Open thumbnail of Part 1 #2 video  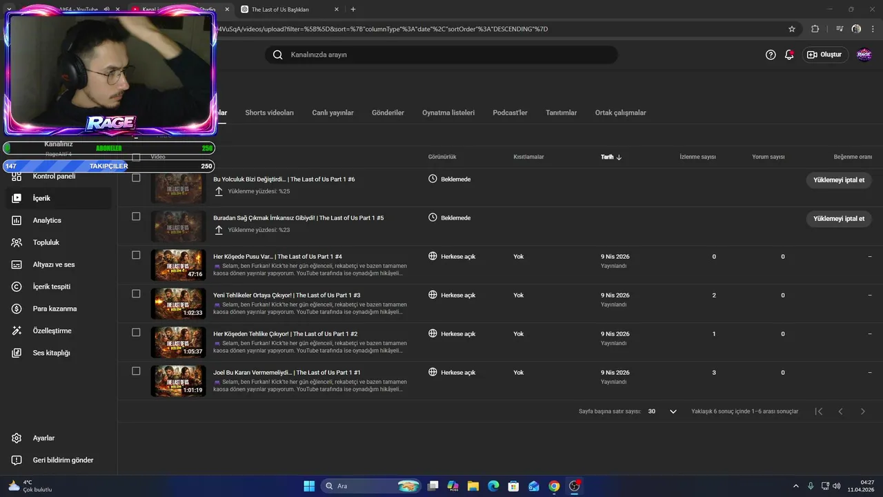(x=178, y=342)
